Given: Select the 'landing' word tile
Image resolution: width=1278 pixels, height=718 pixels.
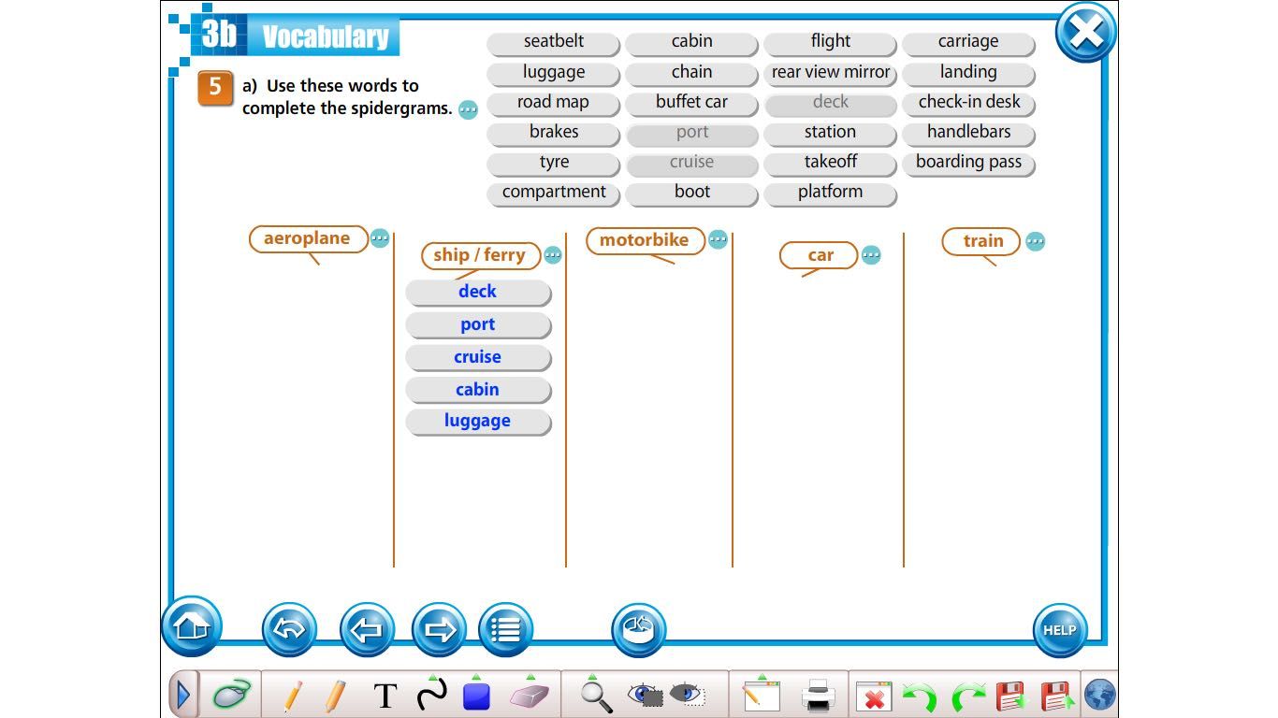Looking at the screenshot, I should click(969, 73).
